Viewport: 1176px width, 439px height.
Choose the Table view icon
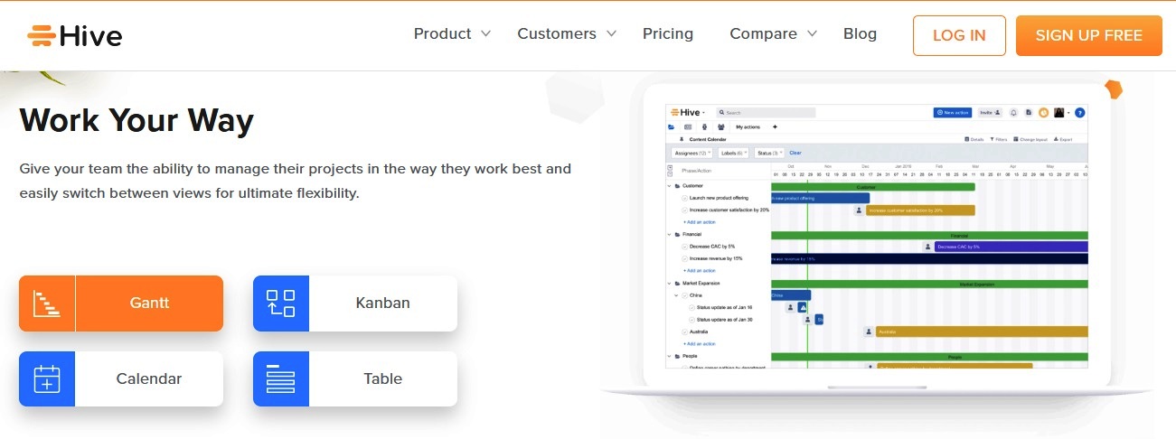(281, 379)
